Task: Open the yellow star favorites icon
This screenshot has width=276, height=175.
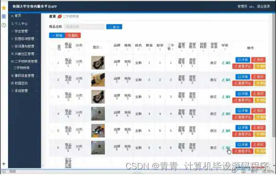Action: pos(4,8)
